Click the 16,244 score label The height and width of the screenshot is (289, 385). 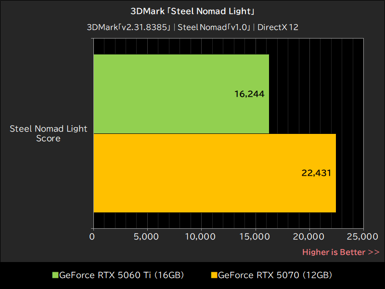coord(249,94)
